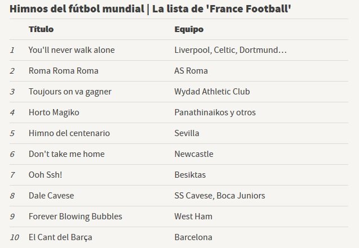Click the 'AS Roma' team cell
Screen dimensions: 359x248
[x=191, y=71]
